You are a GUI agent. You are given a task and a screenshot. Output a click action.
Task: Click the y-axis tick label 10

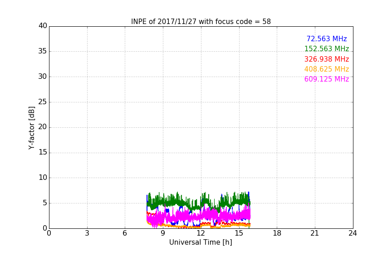pos(43,178)
